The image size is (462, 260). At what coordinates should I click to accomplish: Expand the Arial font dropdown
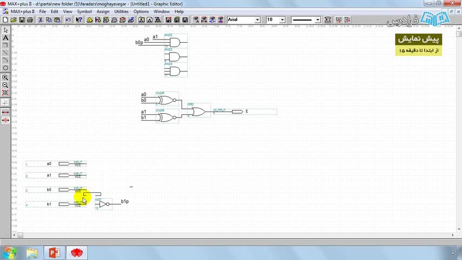[257, 20]
